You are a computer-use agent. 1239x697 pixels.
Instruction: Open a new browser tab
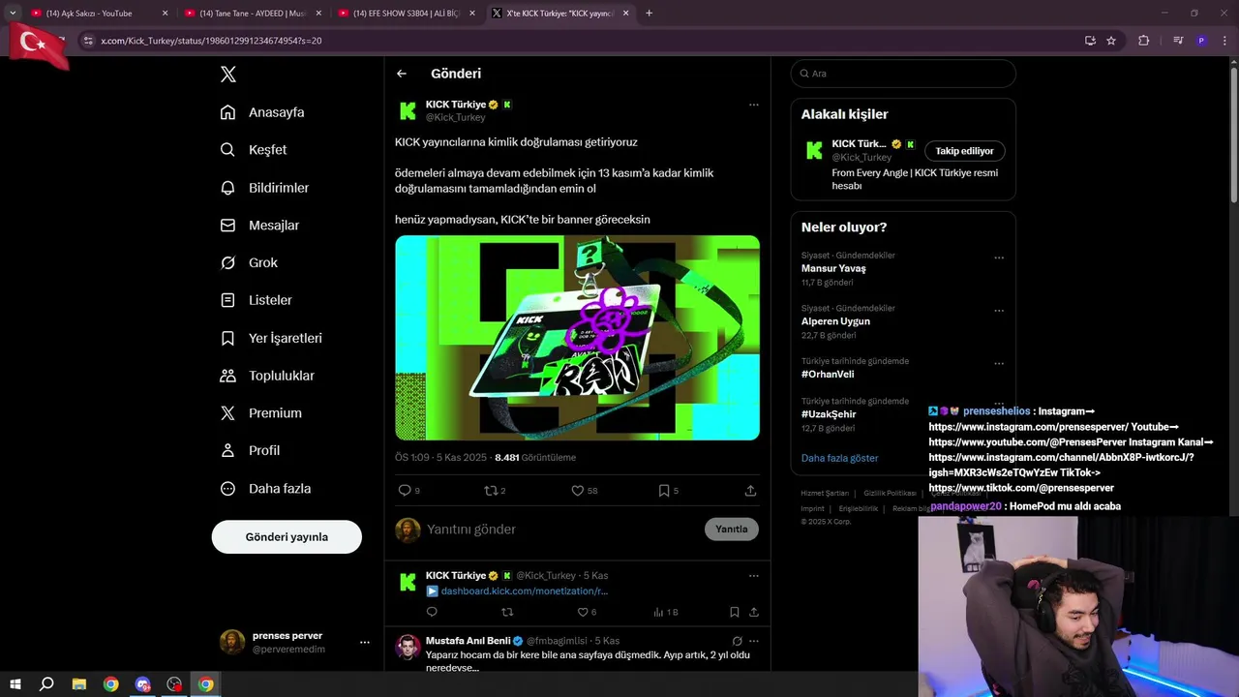click(x=649, y=13)
